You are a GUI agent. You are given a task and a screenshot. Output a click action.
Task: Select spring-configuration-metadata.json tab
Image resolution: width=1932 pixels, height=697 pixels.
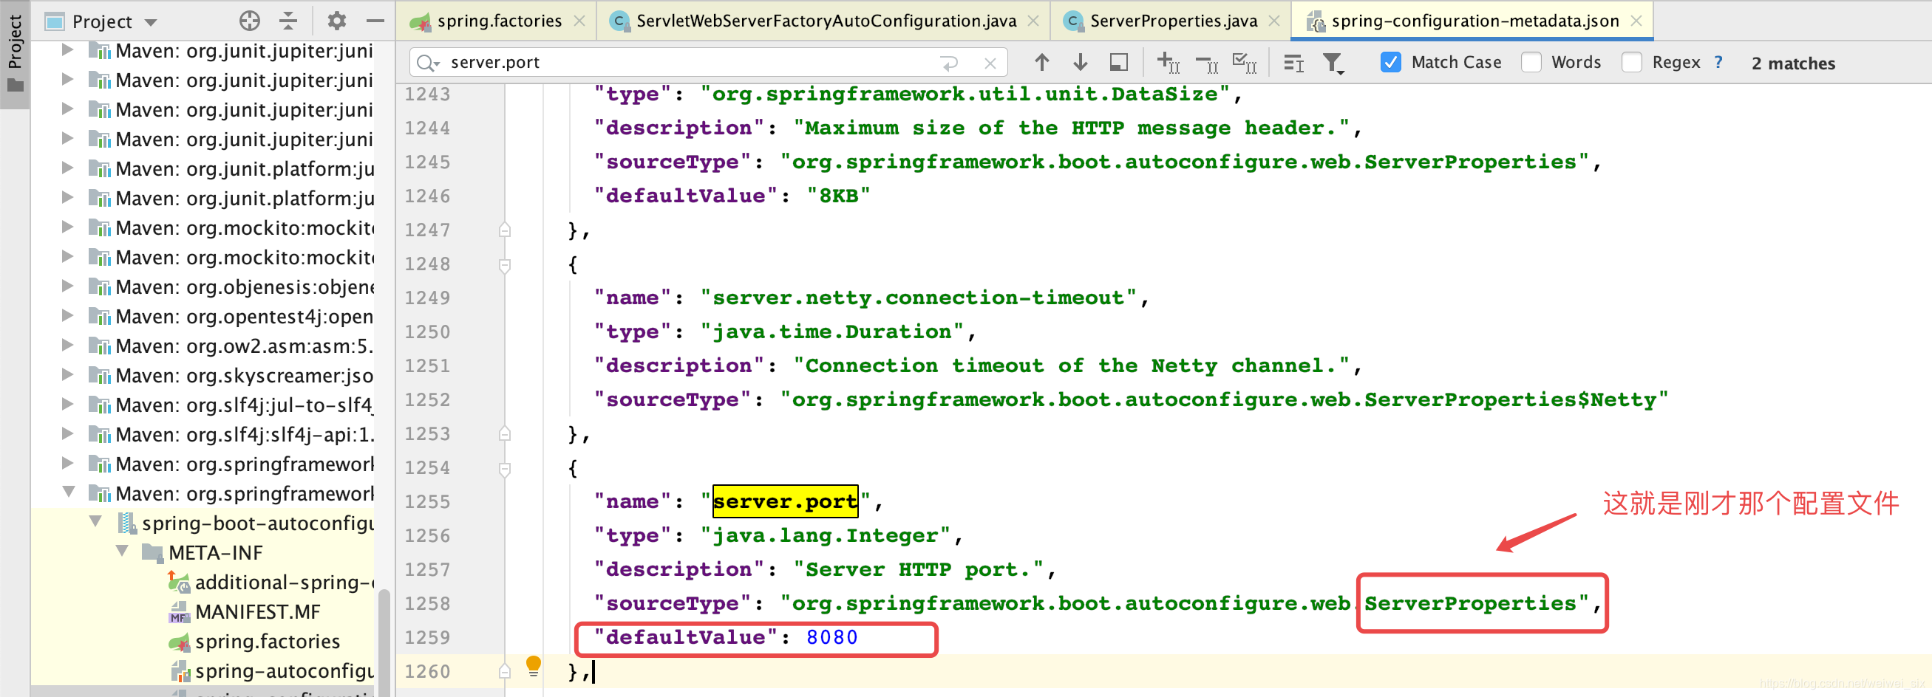1474,21
